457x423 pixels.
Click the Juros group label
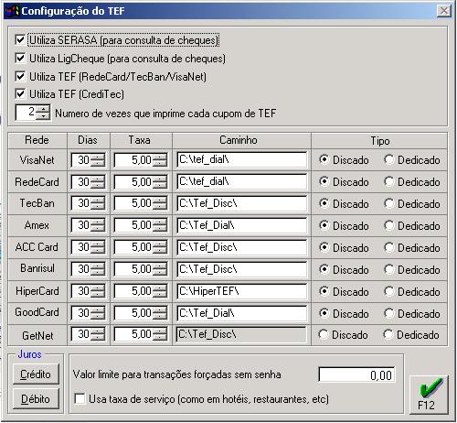point(29,354)
